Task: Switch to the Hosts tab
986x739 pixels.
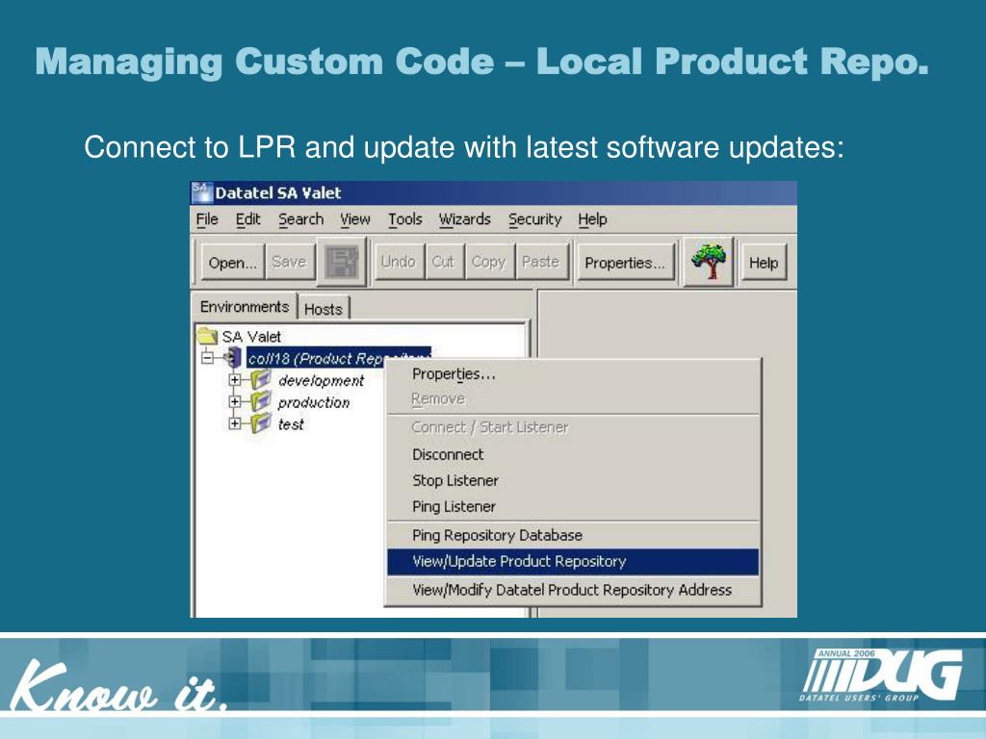Action: pos(324,309)
